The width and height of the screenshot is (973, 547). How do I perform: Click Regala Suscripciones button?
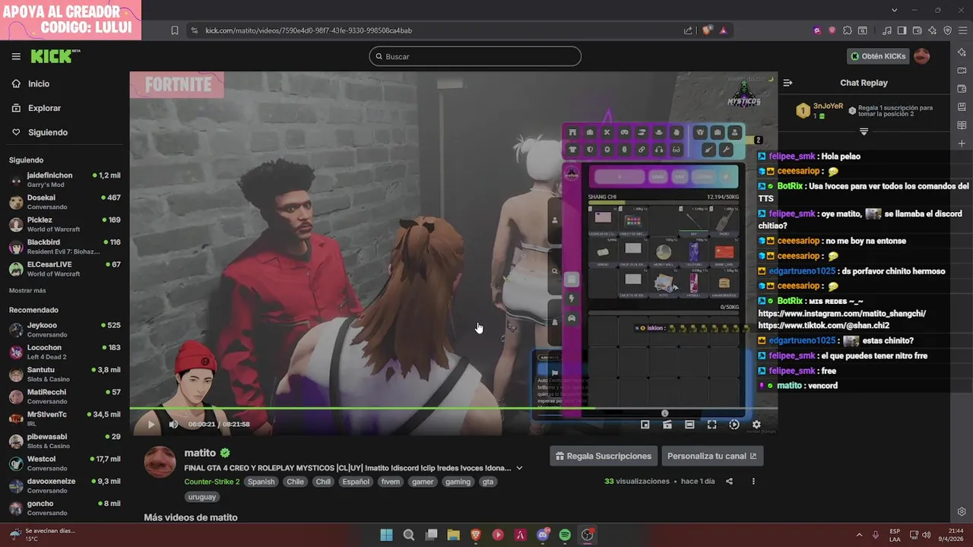click(604, 456)
